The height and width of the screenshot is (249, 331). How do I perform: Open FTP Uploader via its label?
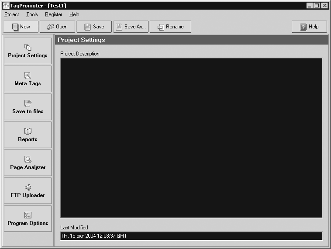click(28, 195)
